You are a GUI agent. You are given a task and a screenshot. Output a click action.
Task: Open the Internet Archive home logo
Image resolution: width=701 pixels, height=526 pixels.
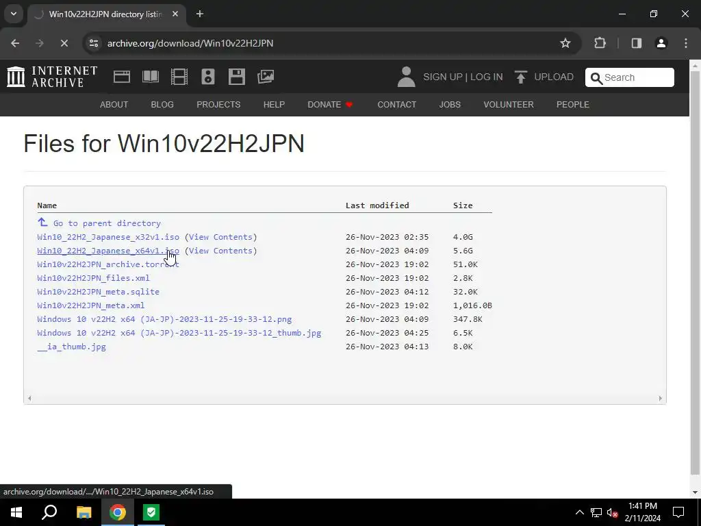tap(52, 77)
